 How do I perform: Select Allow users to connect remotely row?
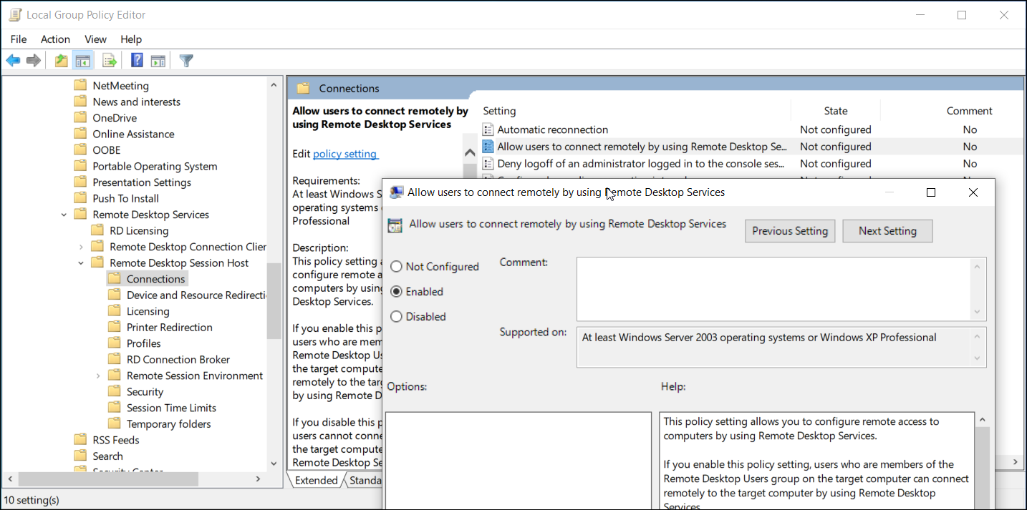click(752, 147)
